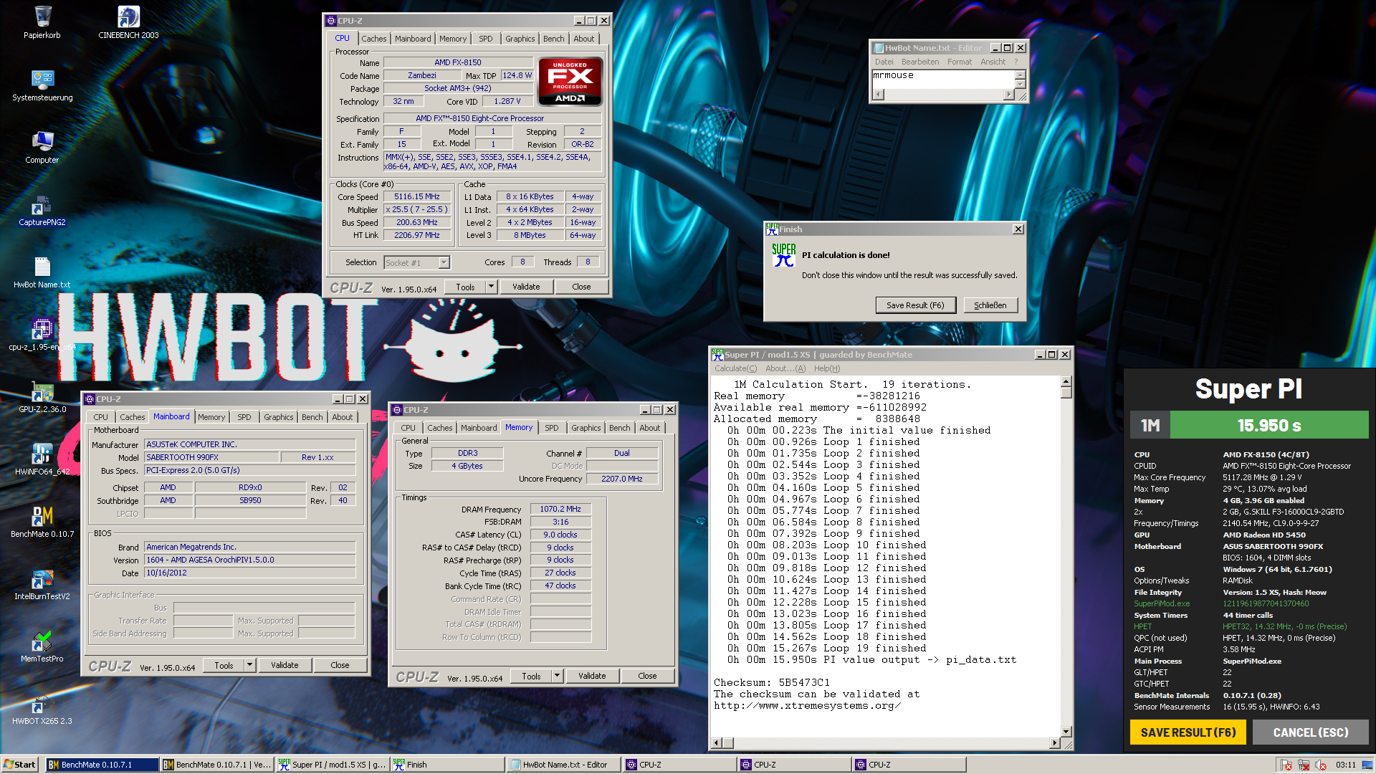The image size is (1376, 774).
Task: Switch to BenchMate 0.10.7.1 taskbar item
Action: pyautogui.click(x=102, y=765)
